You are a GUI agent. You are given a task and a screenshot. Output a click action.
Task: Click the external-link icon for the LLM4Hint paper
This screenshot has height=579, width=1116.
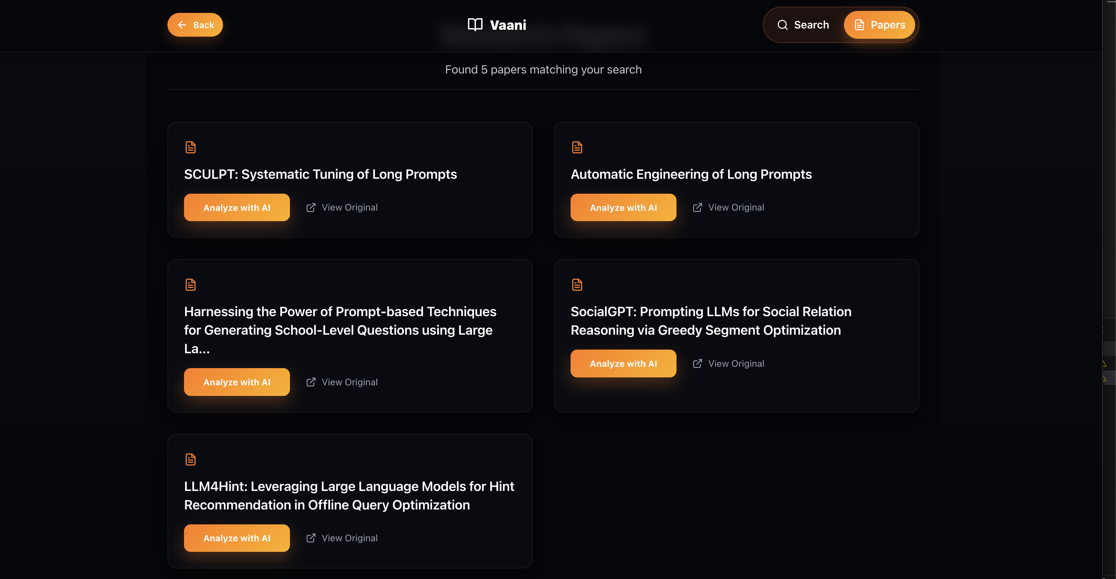click(311, 538)
